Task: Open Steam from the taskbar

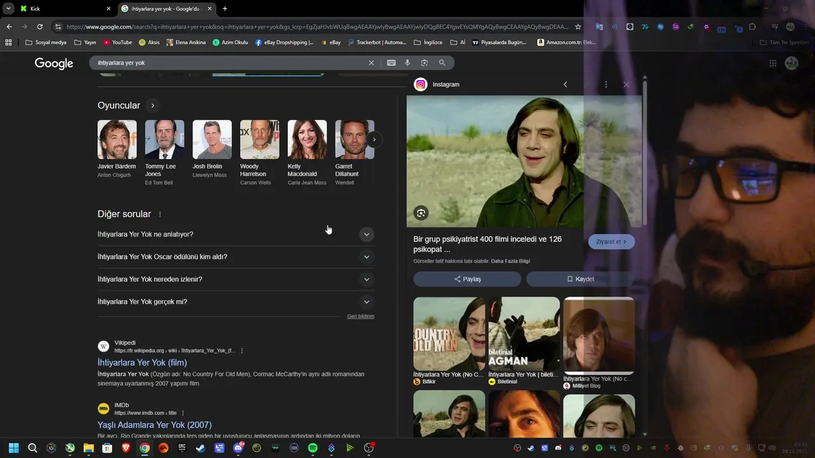Action: [x=201, y=448]
